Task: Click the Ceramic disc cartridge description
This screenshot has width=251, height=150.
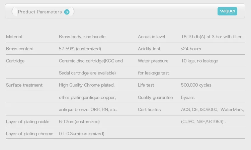Action: (91, 61)
